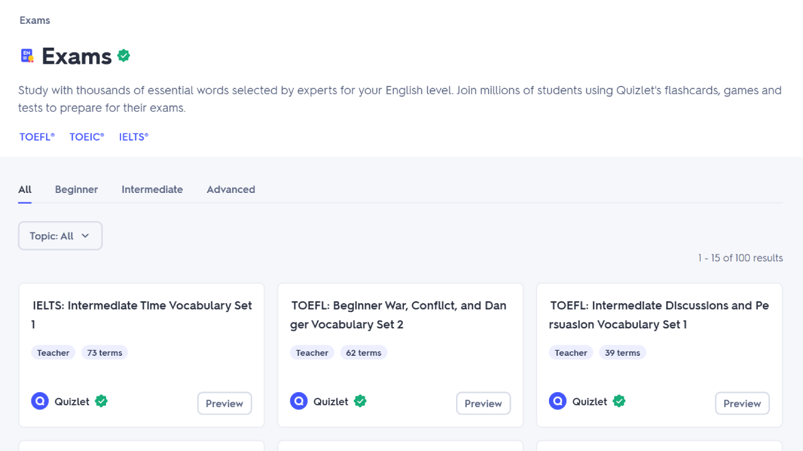Screen dimensions: 803x451
Task: Click the Quizlet logo on TOEFL War card
Action: point(299,401)
